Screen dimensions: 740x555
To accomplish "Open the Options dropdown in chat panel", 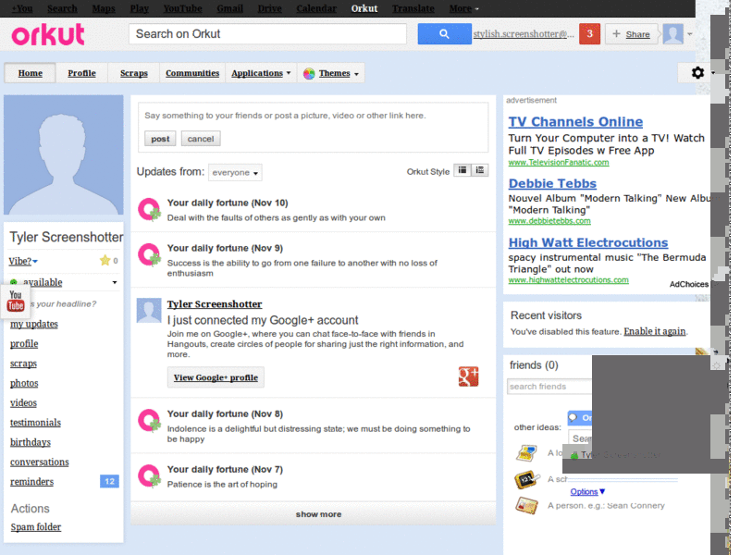I will pyautogui.click(x=587, y=492).
